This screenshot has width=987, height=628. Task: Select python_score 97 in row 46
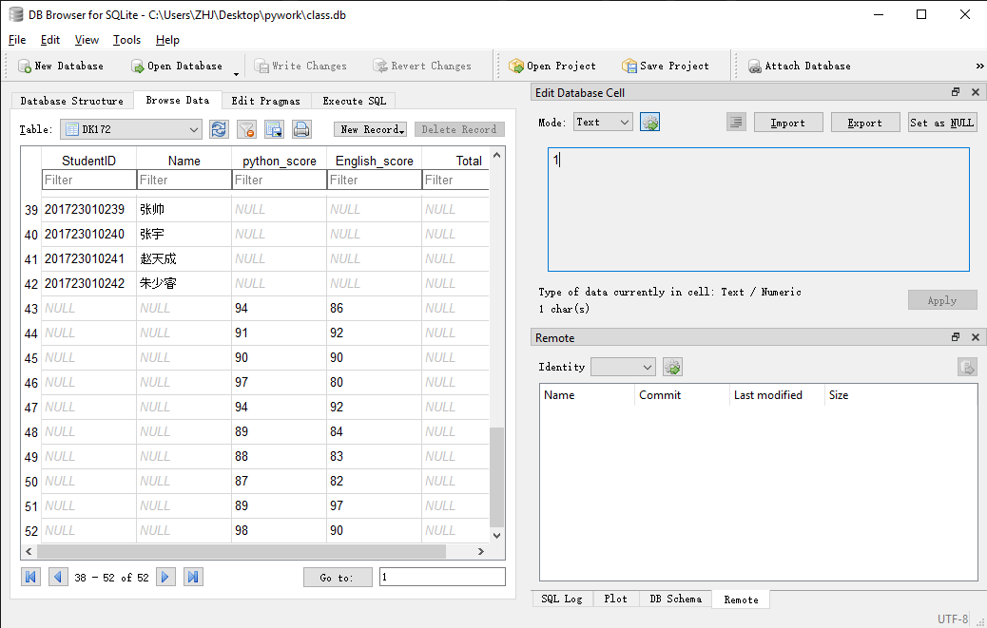[x=280, y=382]
